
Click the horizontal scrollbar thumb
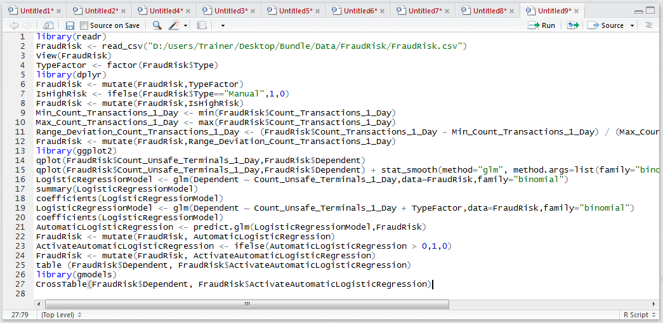tap(247, 304)
